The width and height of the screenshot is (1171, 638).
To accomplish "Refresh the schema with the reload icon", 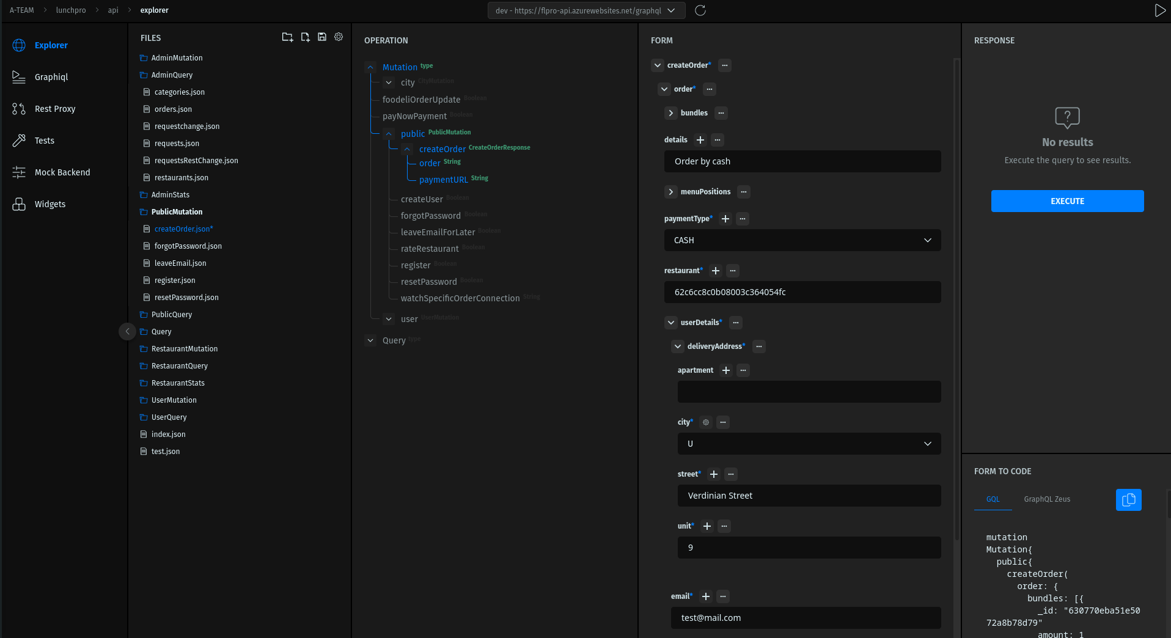I will point(700,10).
